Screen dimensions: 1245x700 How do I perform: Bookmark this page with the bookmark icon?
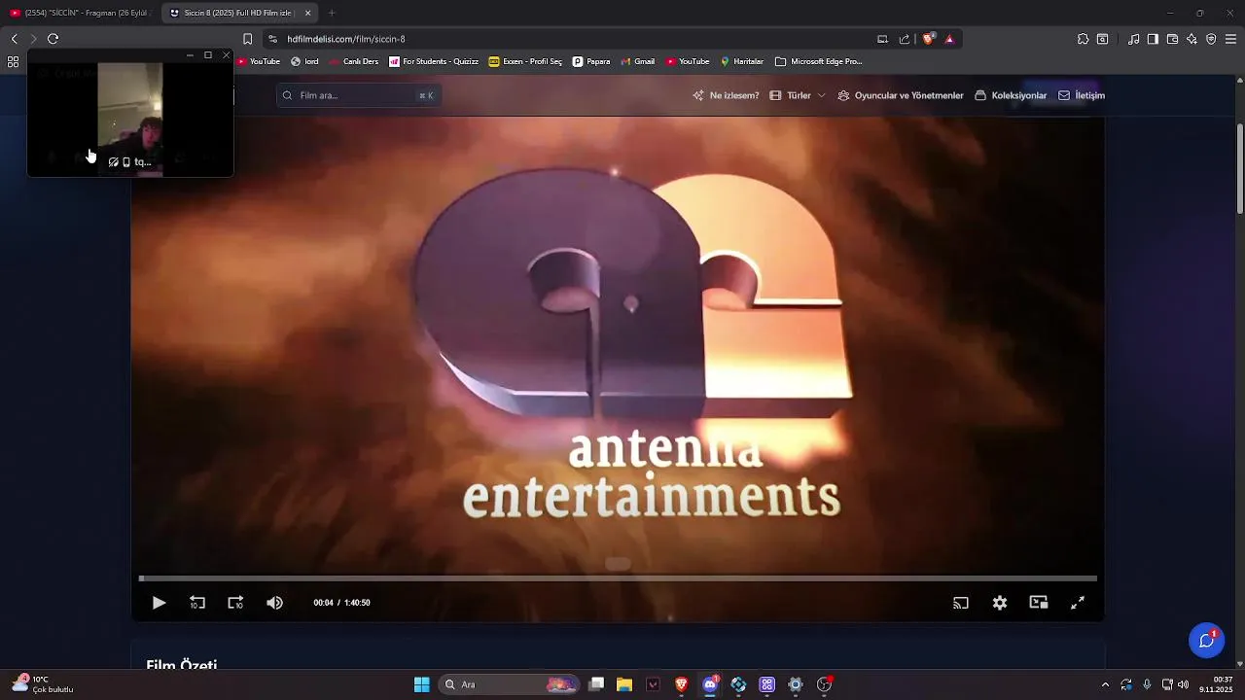pos(247,39)
